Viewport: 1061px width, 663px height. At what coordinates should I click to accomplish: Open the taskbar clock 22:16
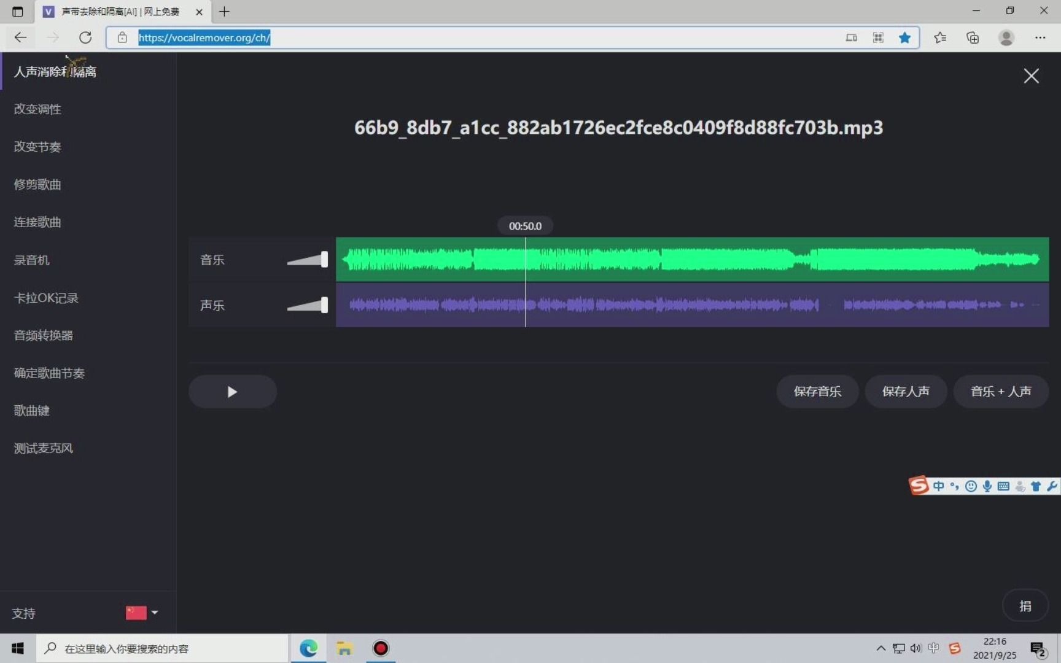(x=995, y=648)
